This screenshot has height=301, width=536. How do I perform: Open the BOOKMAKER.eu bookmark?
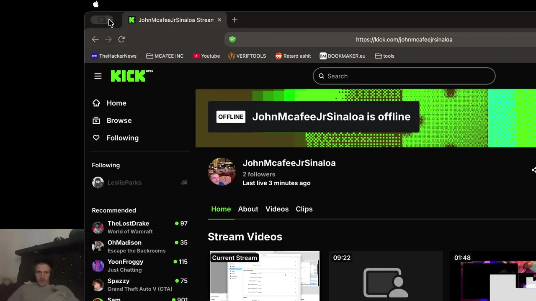(x=343, y=56)
